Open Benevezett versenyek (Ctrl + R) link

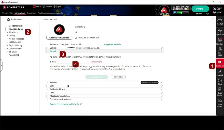click(65, 104)
